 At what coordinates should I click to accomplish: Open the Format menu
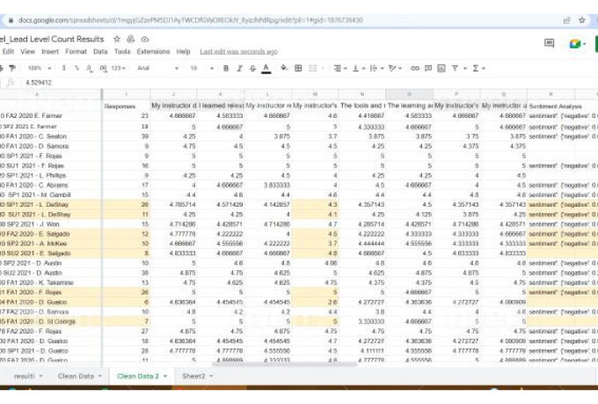(x=76, y=51)
